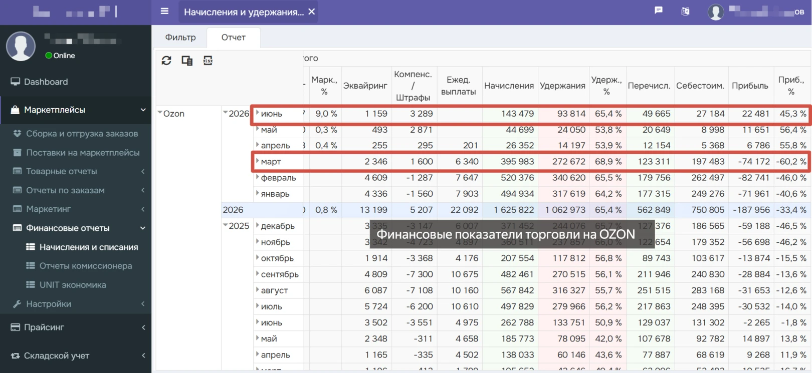812x373 pixels.
Task: Click the -187 956 profit cell
Action: [751, 210]
